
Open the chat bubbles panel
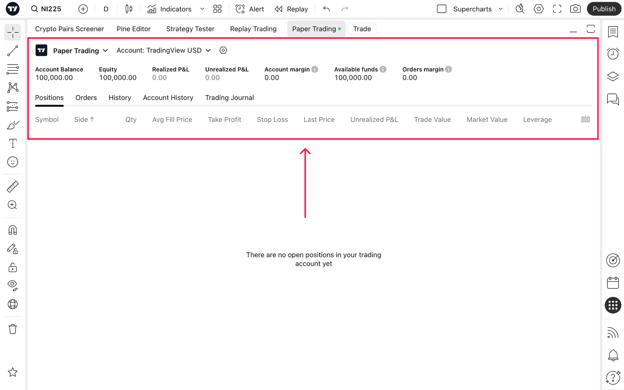click(613, 99)
